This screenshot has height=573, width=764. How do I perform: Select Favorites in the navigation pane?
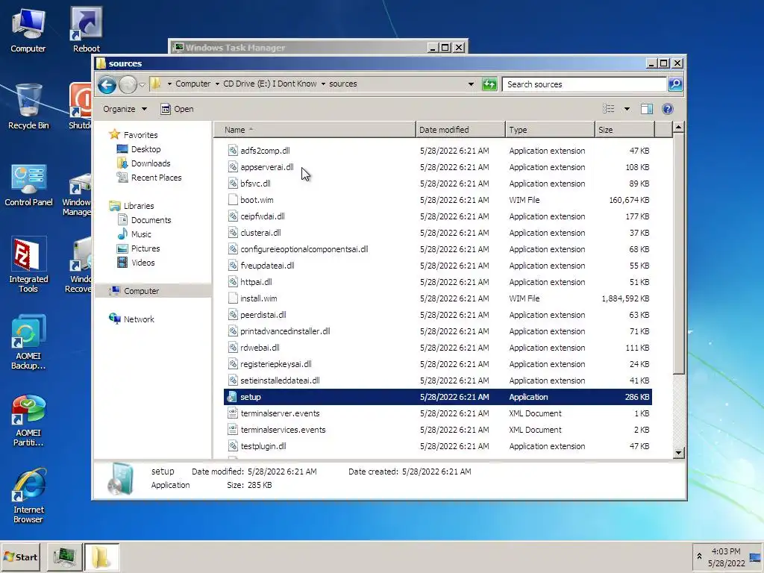[x=140, y=135]
